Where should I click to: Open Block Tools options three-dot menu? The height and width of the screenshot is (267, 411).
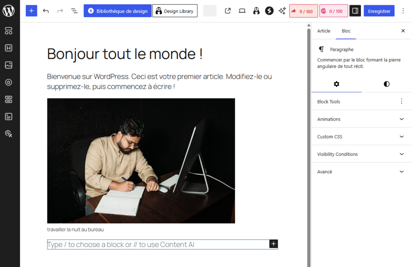[x=401, y=101]
